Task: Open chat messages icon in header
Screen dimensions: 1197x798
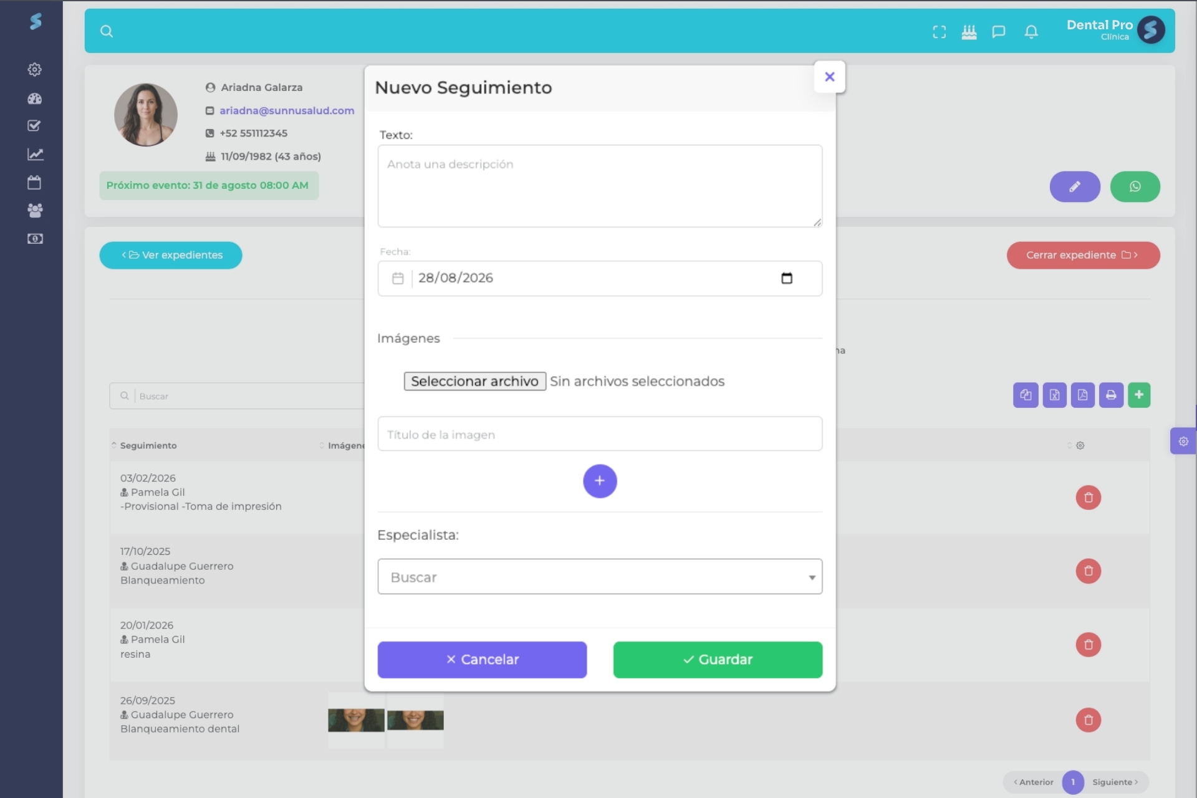Action: click(999, 32)
